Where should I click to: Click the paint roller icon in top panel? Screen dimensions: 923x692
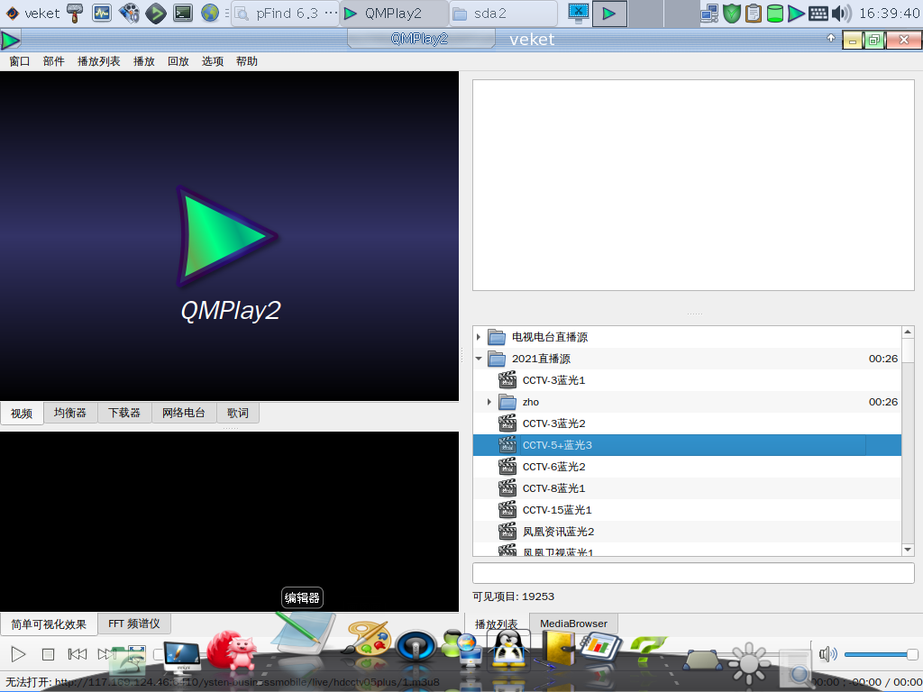point(75,13)
